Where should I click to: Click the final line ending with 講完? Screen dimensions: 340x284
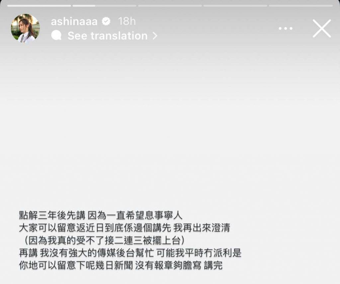point(121,265)
